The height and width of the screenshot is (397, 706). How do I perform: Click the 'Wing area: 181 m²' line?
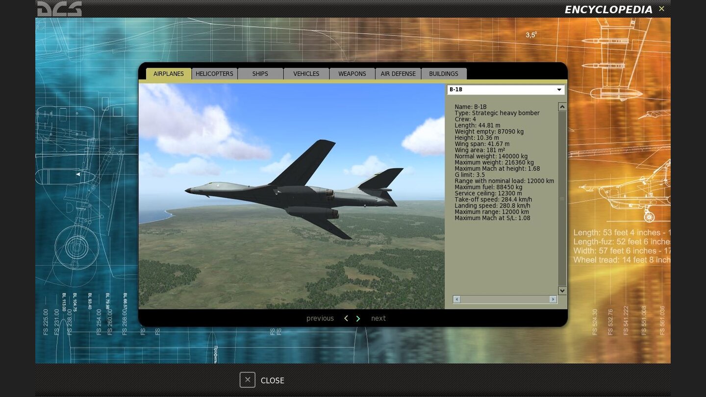pyautogui.click(x=480, y=150)
